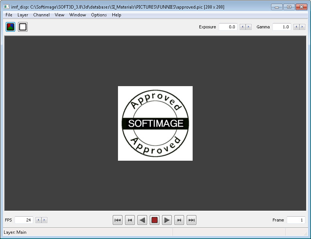The width and height of the screenshot is (311, 239).
Task: Click inside the Exposure value field
Action: [x=228, y=26]
